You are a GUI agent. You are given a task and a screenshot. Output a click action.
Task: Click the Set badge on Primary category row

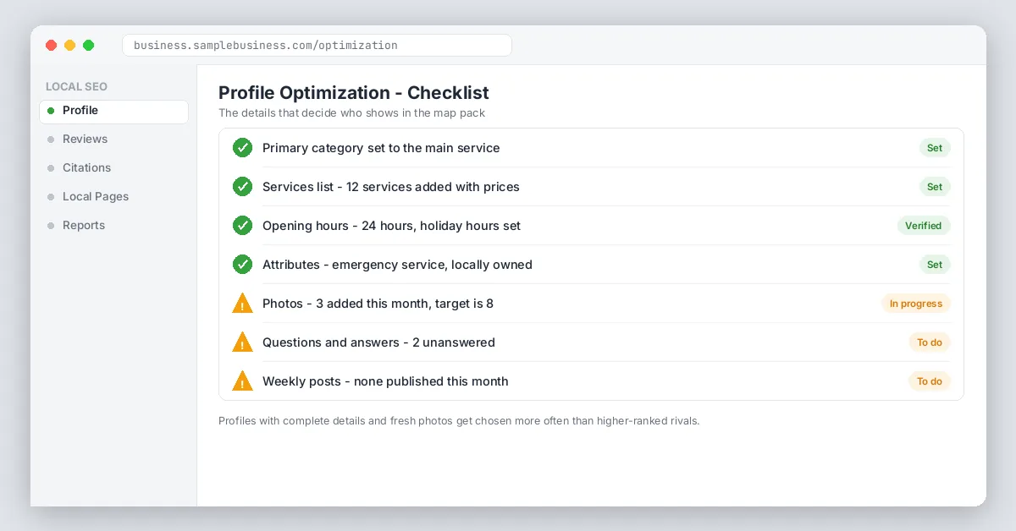point(935,148)
